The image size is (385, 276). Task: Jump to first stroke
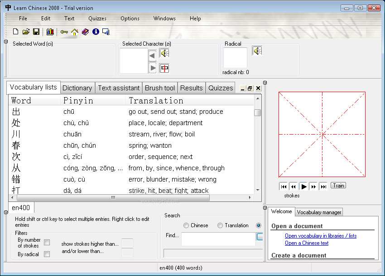[x=284, y=187]
